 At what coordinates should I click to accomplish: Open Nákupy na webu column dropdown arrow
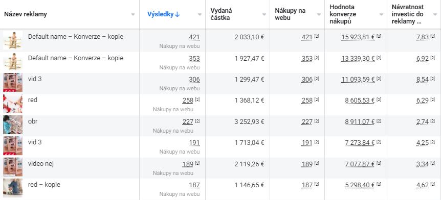319,15
